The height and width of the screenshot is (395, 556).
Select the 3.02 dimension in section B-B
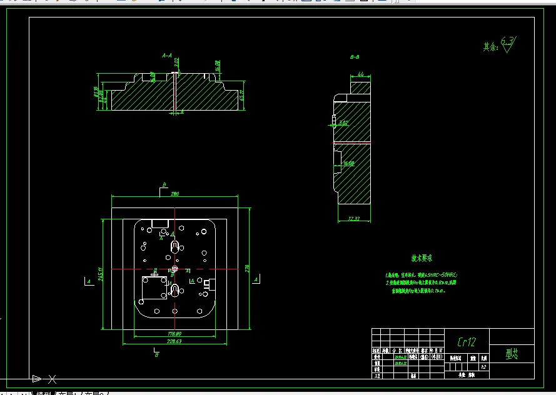click(x=343, y=123)
